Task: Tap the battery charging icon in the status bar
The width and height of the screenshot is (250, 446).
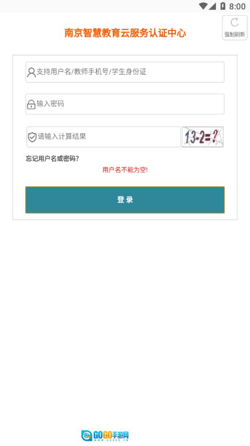Action: point(223,6)
